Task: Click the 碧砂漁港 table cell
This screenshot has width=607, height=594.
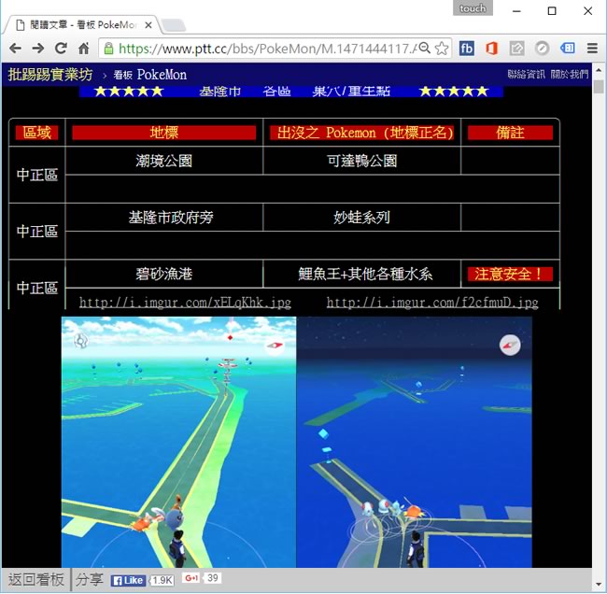Action: click(x=164, y=274)
